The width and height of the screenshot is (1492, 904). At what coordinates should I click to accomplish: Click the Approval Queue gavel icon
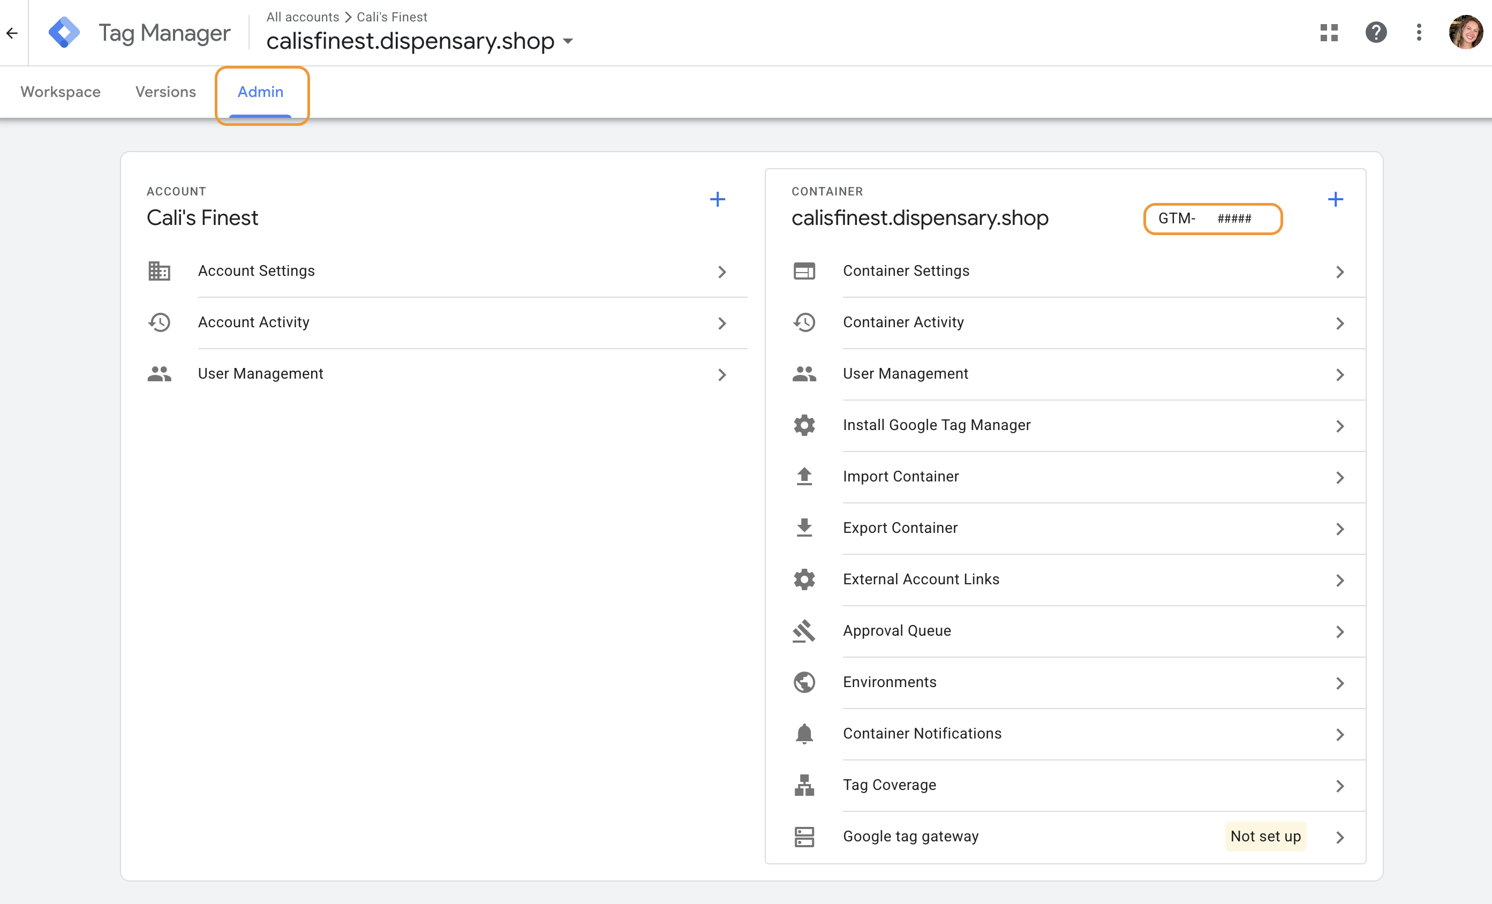(804, 631)
